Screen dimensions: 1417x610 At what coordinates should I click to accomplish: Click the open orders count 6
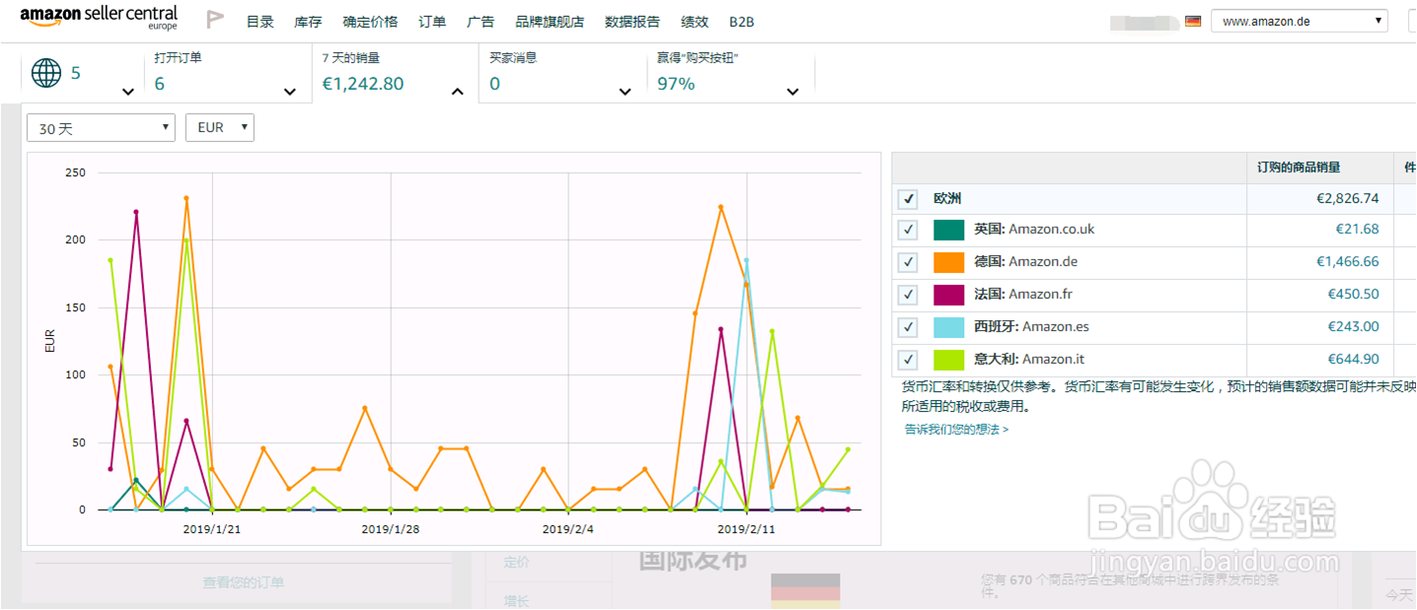coord(160,84)
